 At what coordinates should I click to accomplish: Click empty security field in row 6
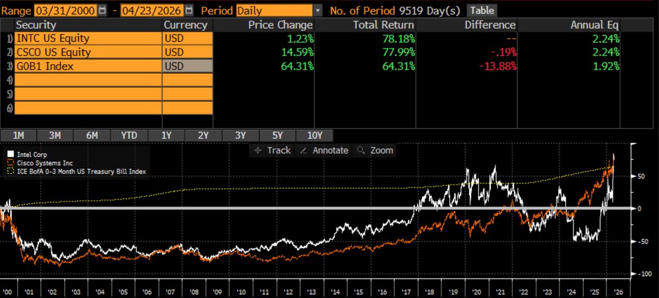point(88,108)
